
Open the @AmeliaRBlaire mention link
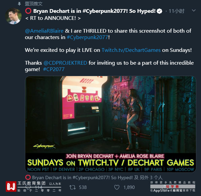[44, 31]
